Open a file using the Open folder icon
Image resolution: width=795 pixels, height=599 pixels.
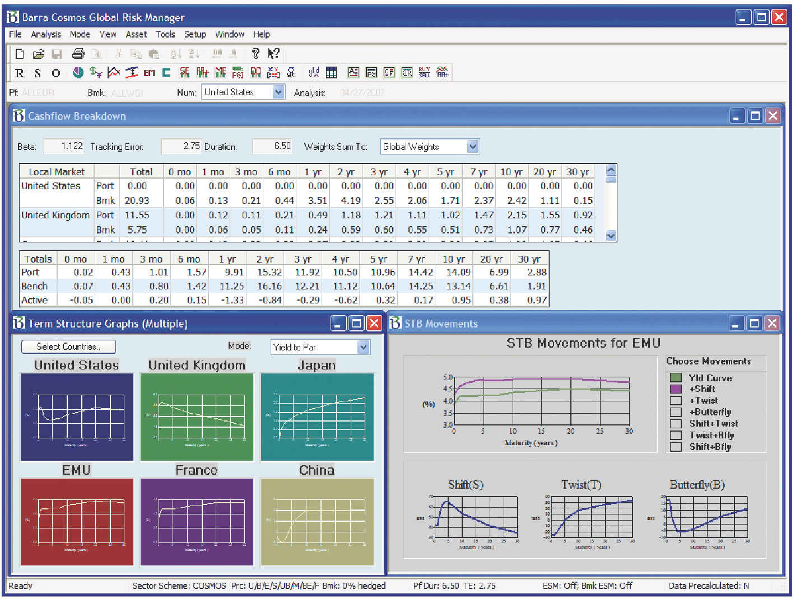coord(38,53)
